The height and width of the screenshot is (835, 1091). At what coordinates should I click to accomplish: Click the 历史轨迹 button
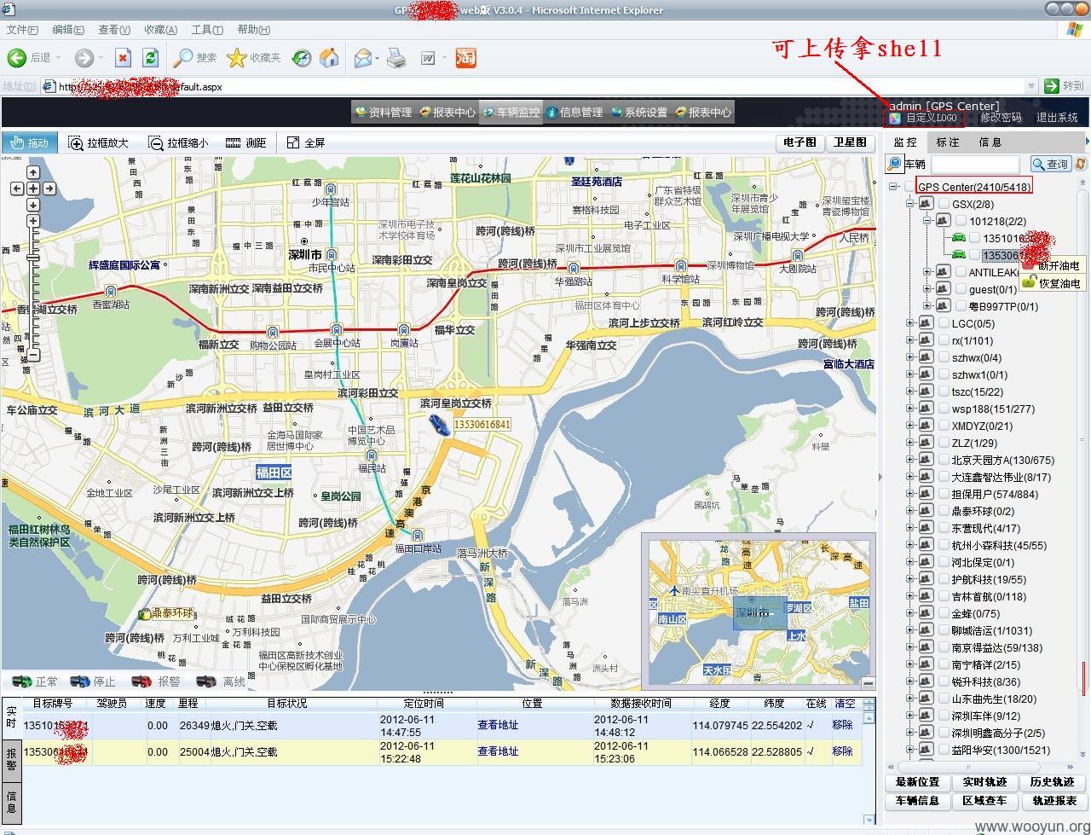point(1052,782)
